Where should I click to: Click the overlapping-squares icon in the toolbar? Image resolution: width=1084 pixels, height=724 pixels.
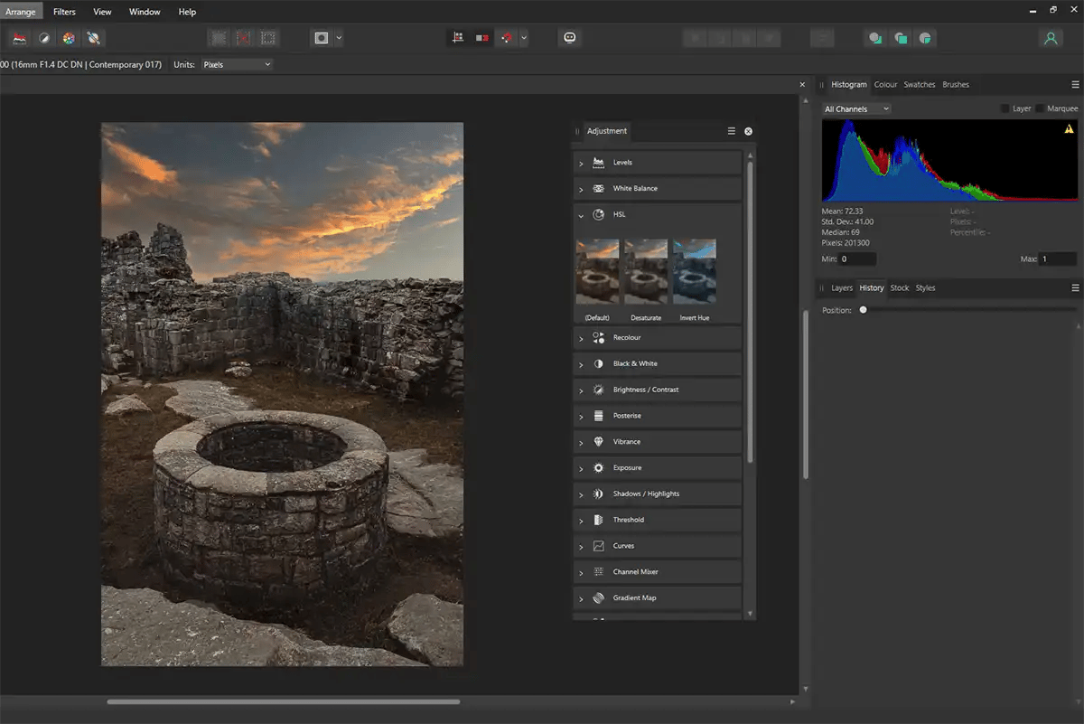900,38
